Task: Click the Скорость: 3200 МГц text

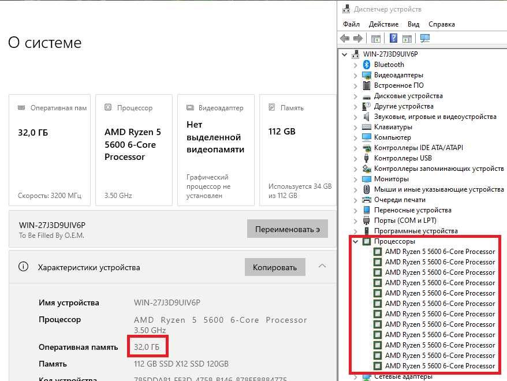Action: point(50,196)
